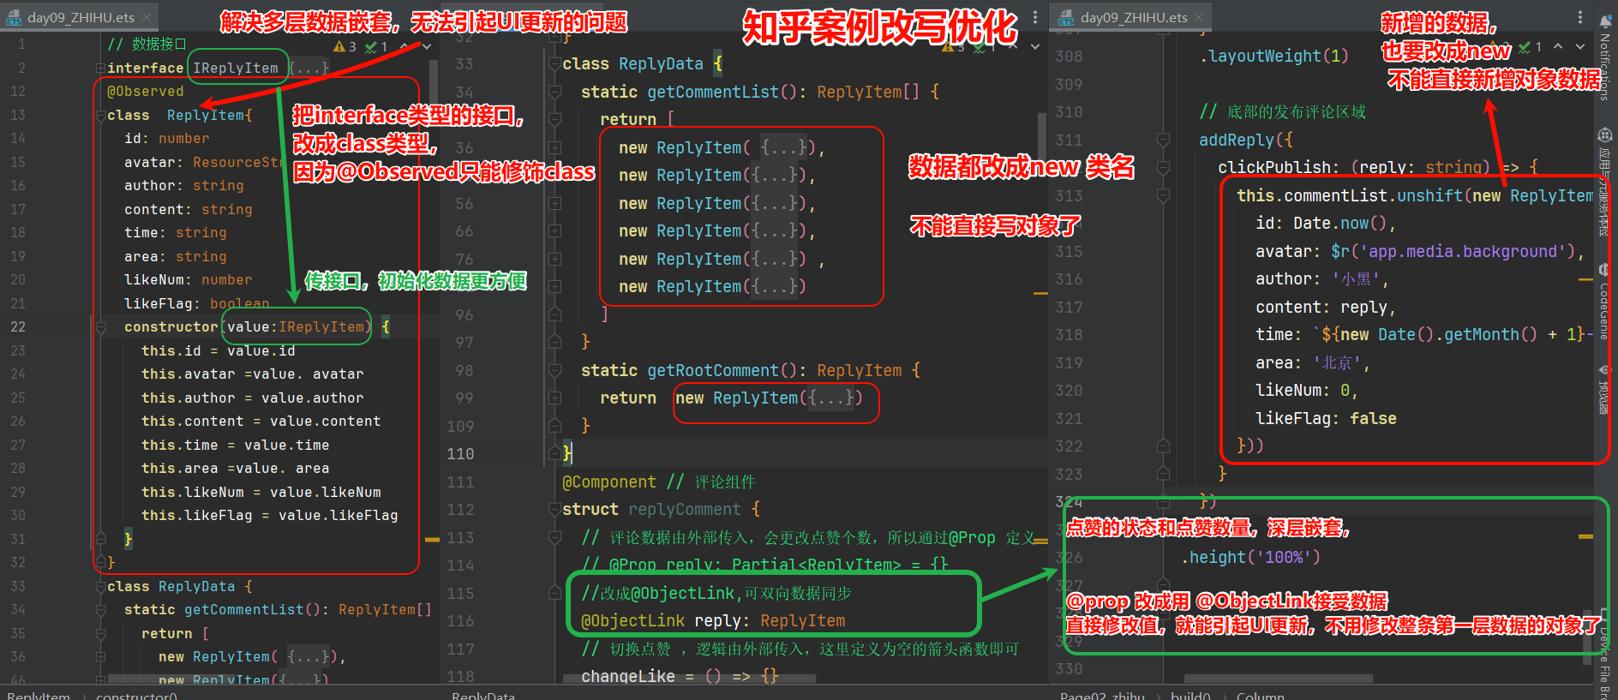
Task: Collapse the unshift call fold at line 313
Action: pos(1163,195)
